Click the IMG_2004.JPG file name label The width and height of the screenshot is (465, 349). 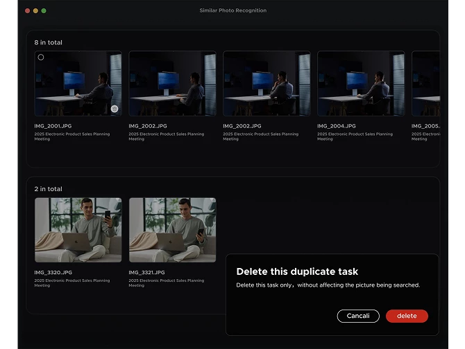pos(337,126)
